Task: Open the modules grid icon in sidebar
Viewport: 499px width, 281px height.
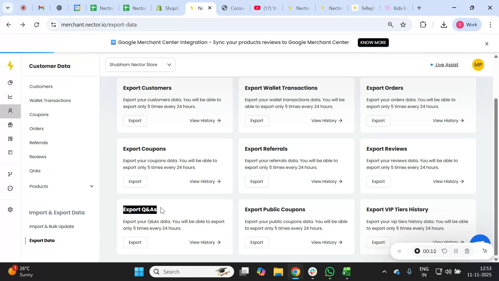Action: click(10, 138)
